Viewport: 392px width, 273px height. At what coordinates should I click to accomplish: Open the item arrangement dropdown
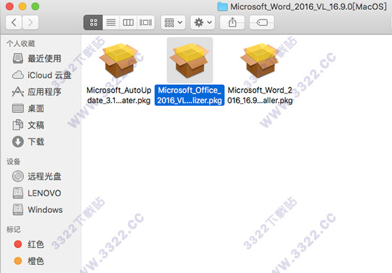(x=173, y=22)
